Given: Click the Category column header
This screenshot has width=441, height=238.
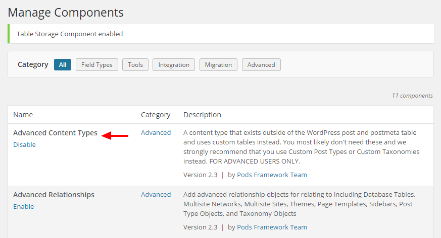Looking at the screenshot, I should (156, 115).
